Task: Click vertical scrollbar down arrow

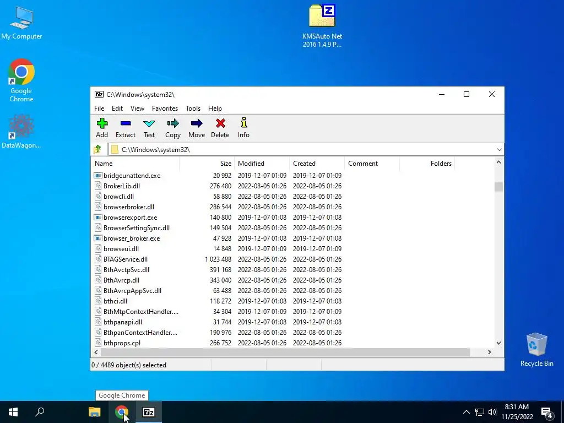Action: pos(498,343)
